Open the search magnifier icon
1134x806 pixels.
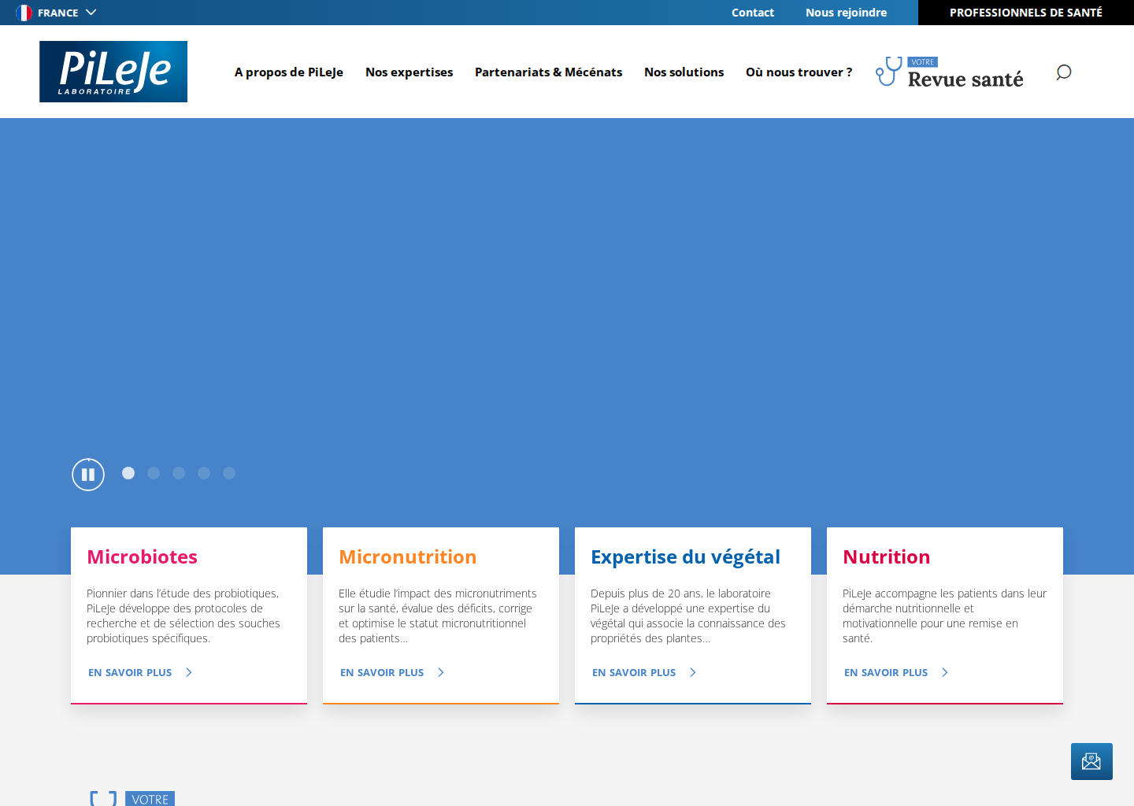point(1063,72)
